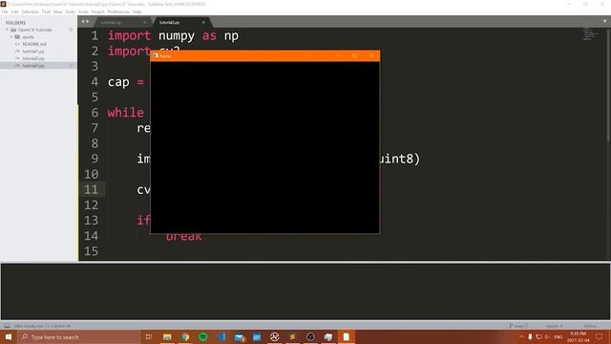Image resolution: width=611 pixels, height=344 pixels.
Task: Open the Goto menu
Action: click(x=70, y=11)
